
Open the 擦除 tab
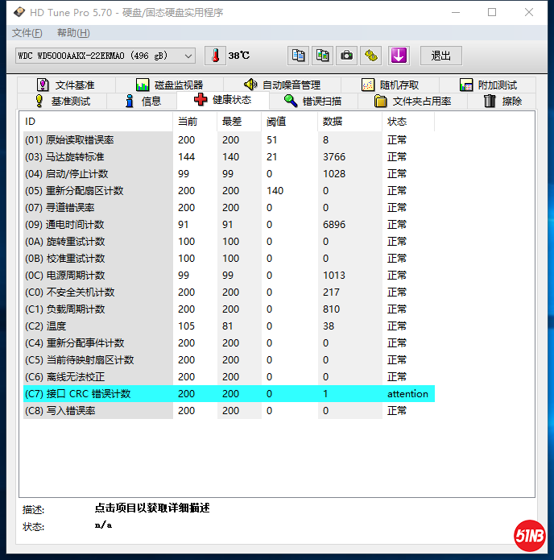(502, 101)
